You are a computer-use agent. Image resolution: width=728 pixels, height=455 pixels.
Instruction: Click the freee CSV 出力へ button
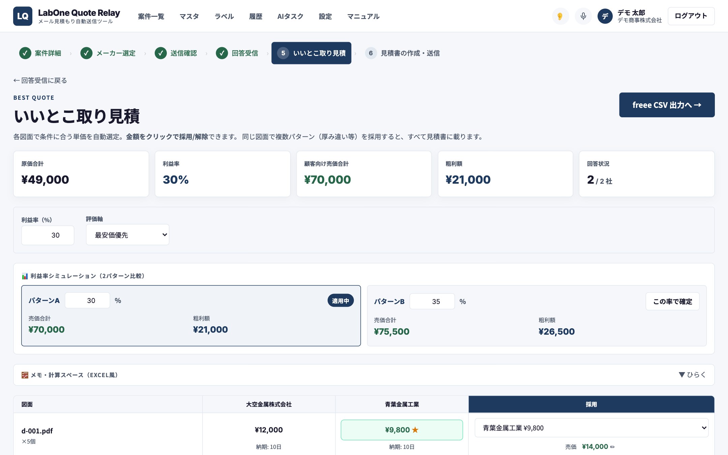(x=667, y=105)
